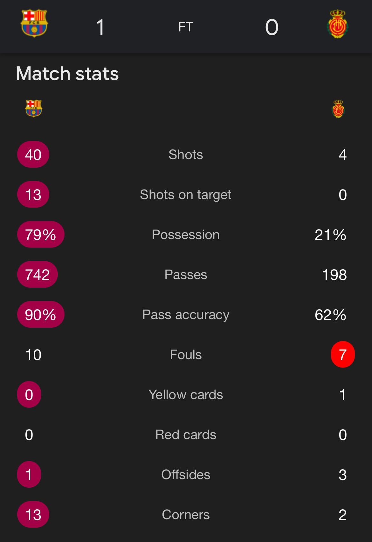Open the Match stats section header
Viewport: 372px width, 542px height.
(x=67, y=73)
